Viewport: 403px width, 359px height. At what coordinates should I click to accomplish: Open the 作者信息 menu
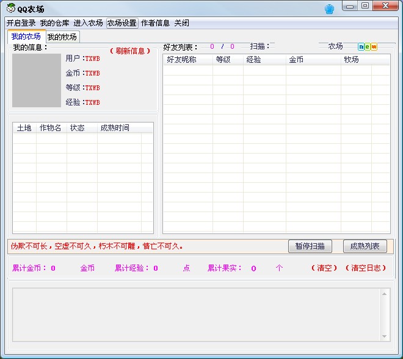(155, 23)
